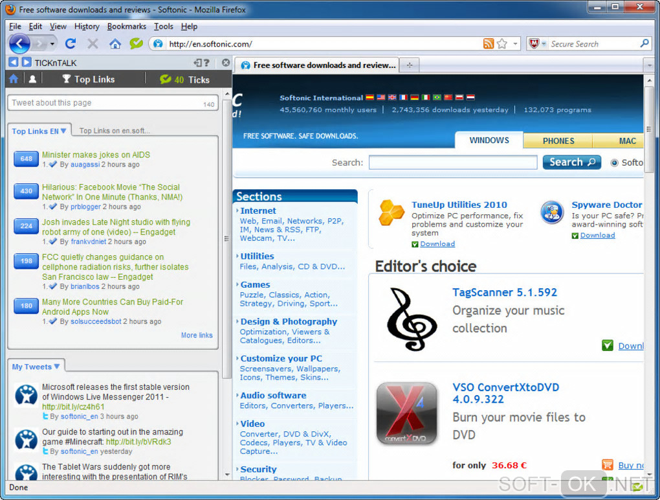Viewport: 660px width, 500px height.
Task: Click the 198 ticks badge
Action: (26, 261)
